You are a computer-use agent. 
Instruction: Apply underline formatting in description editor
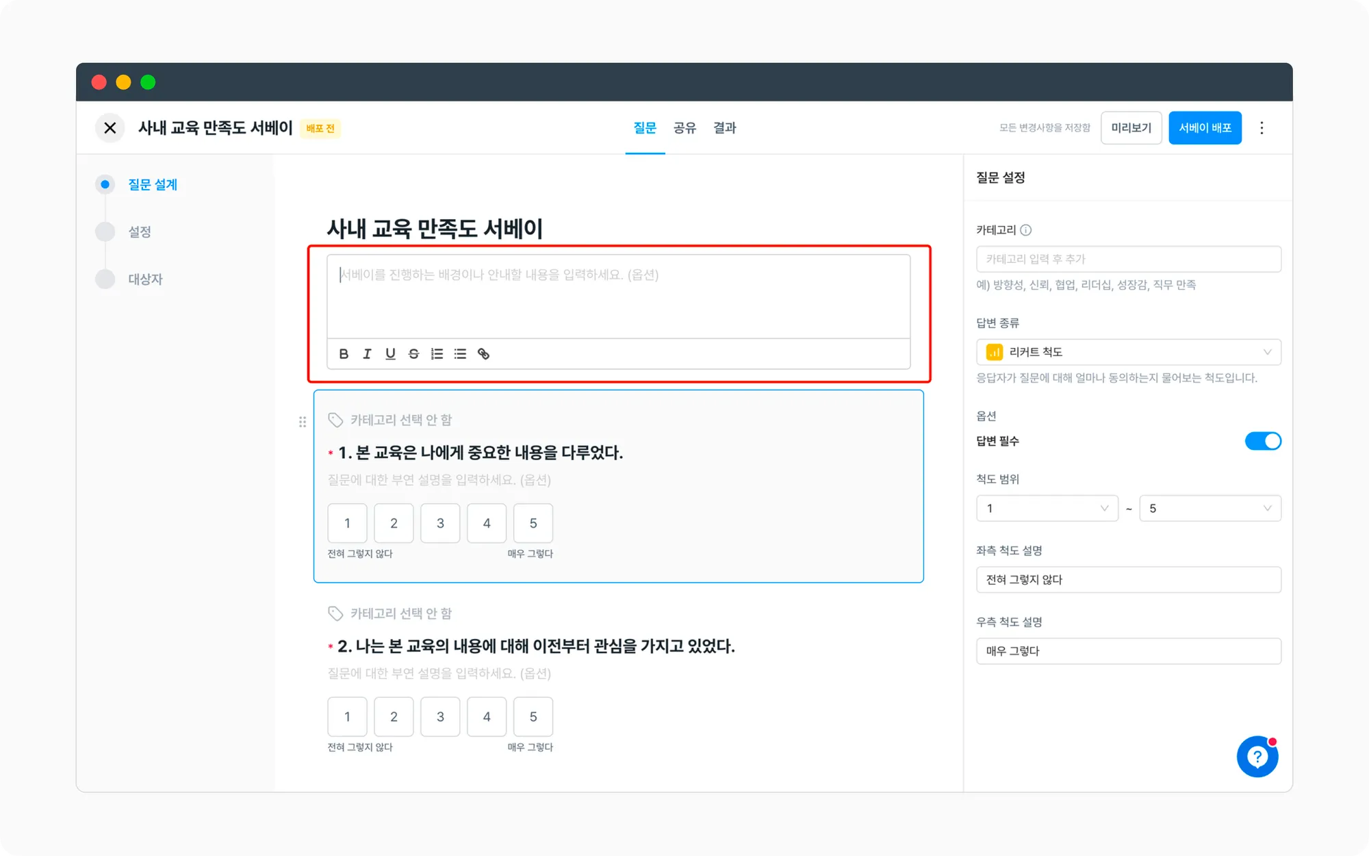coord(390,354)
